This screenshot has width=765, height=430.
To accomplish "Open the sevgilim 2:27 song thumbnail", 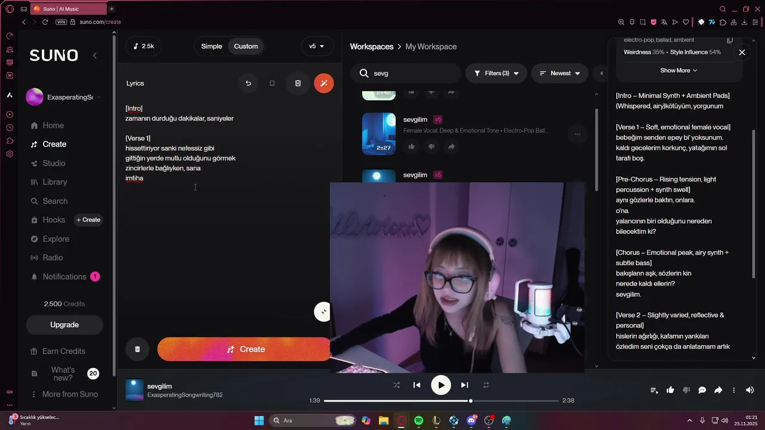I will pos(379,134).
